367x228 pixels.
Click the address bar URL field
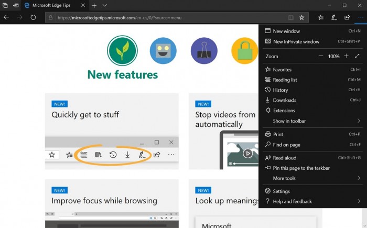(171, 18)
